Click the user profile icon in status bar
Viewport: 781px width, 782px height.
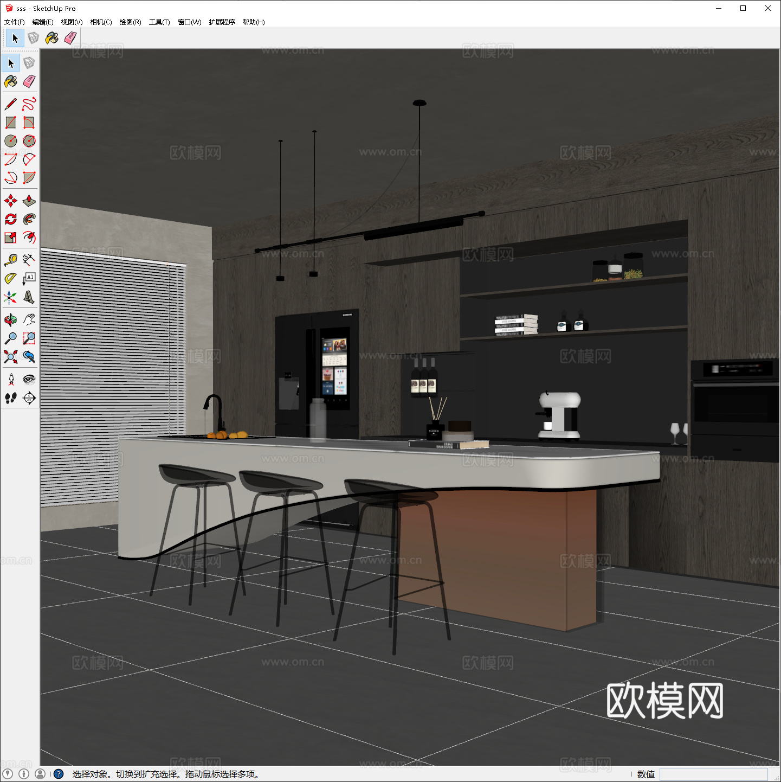pos(40,774)
